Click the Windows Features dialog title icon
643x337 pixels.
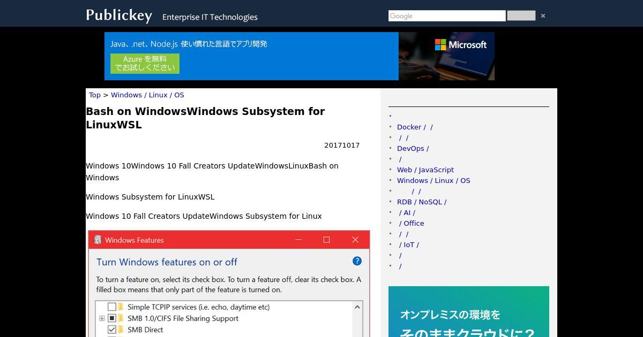[98, 240]
